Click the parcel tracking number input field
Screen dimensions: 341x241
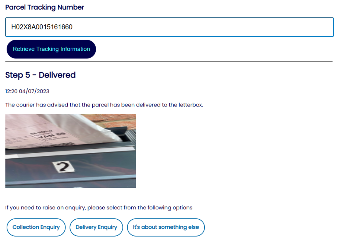tap(170, 27)
